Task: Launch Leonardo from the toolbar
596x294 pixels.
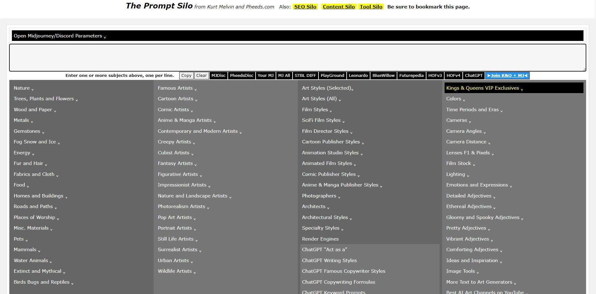Action: [358, 76]
